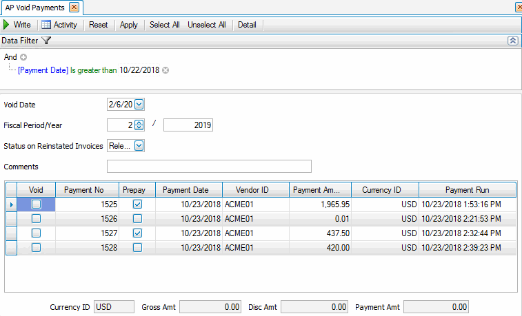522x316 pixels.
Task: Check Void box for payment 1525
Action: tap(36, 204)
